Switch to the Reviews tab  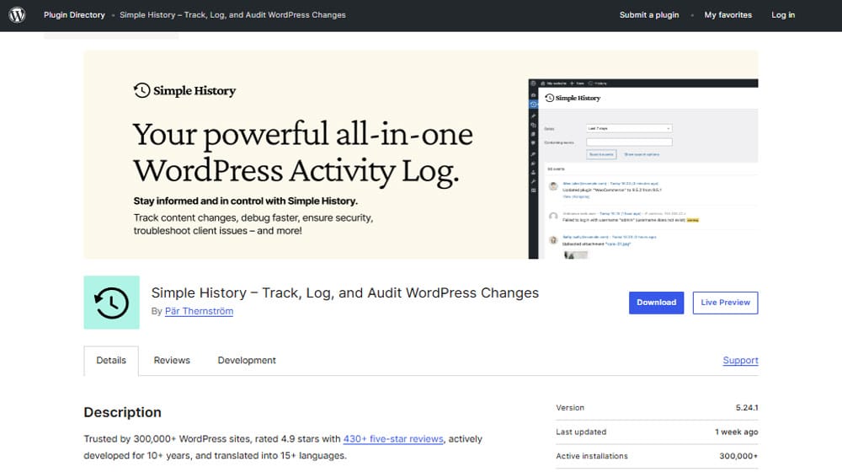click(172, 360)
